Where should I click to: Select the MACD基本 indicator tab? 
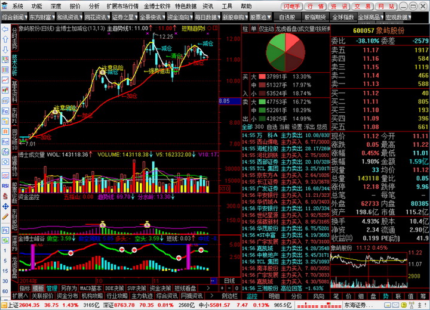point(91,288)
